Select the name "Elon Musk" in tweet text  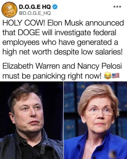[65, 23]
